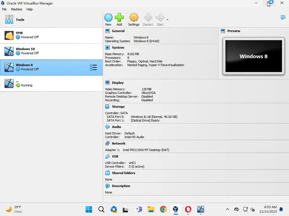Open the Tools entry
This screenshot has width=289, height=216.
pos(51,19)
